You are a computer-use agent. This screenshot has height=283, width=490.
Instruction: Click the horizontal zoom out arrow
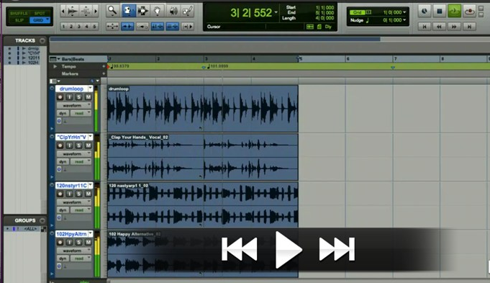click(x=63, y=12)
